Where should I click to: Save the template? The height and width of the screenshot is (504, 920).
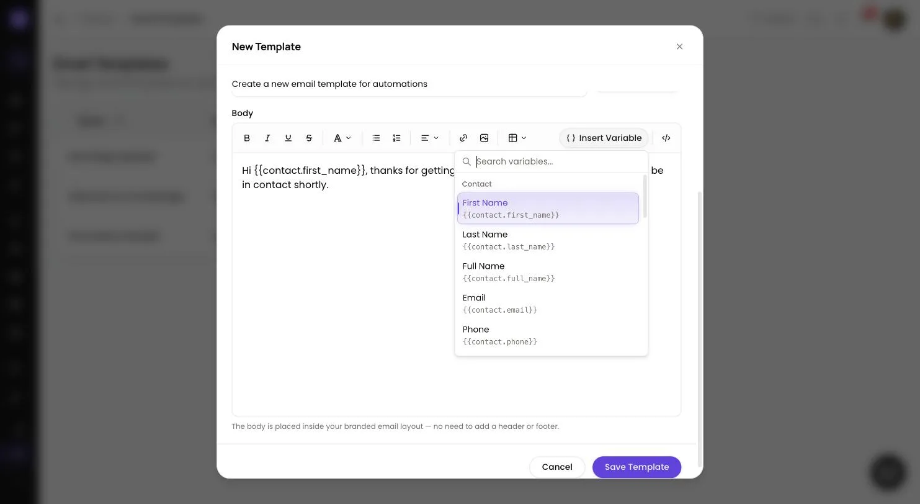coord(636,467)
